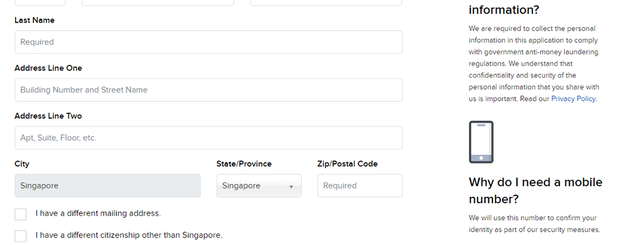
Task: Open the Privacy Policy link
Action: [x=573, y=99]
